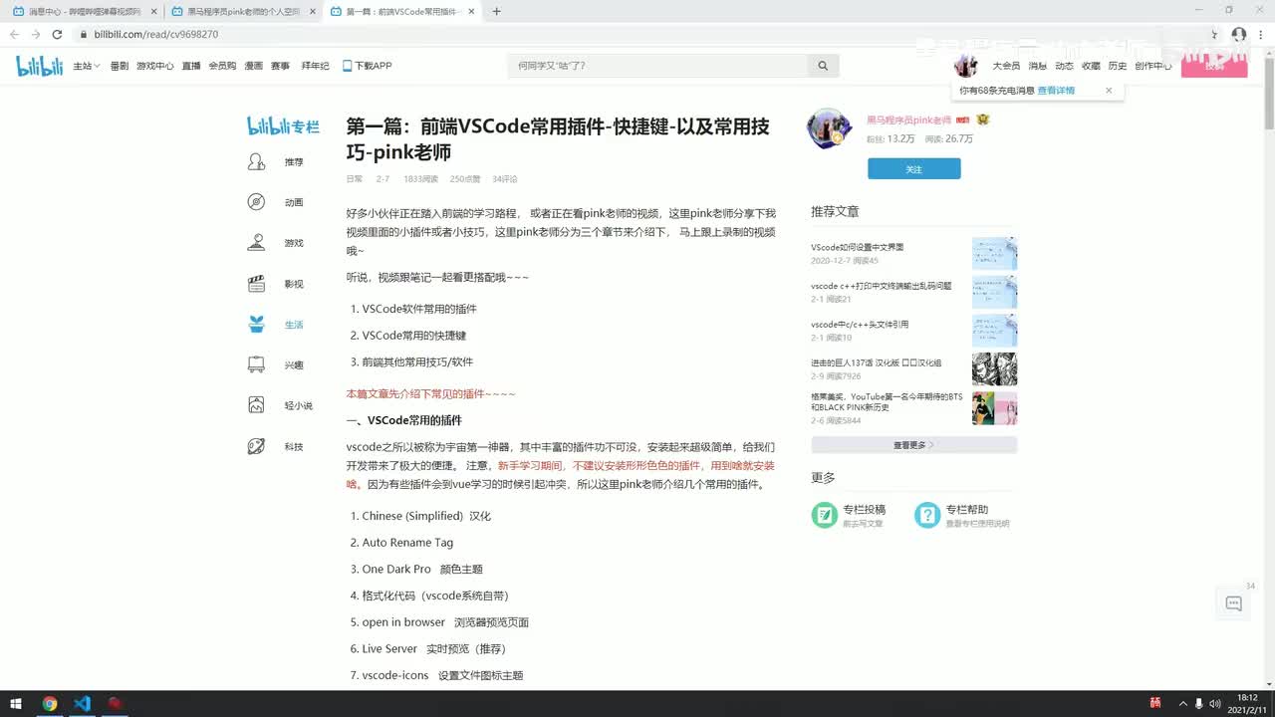The height and width of the screenshot is (717, 1275).
Task: Open 直播 in top navigation
Action: tap(191, 66)
